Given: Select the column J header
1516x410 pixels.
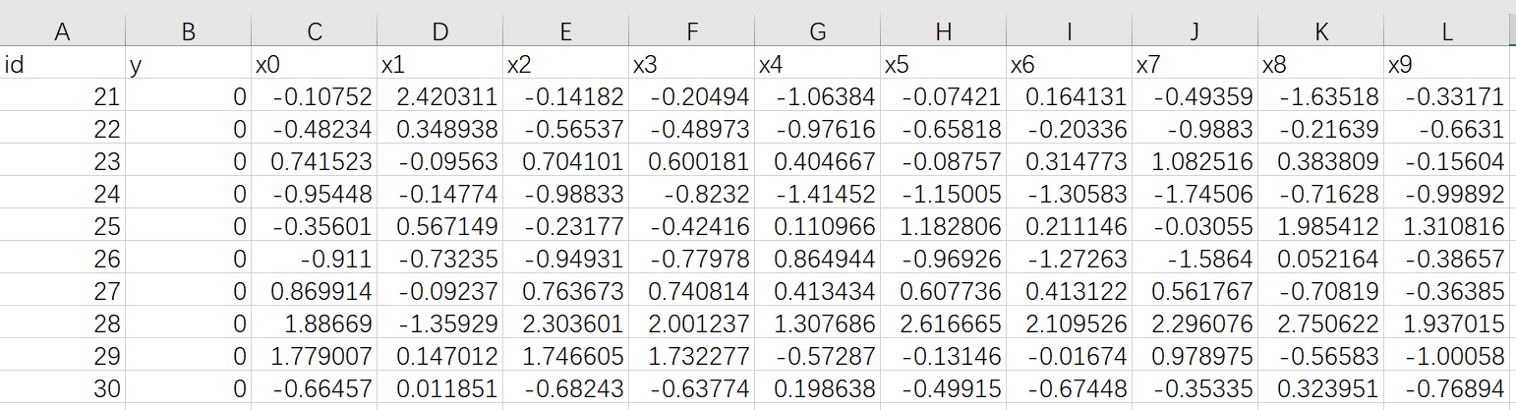Looking at the screenshot, I should pyautogui.click(x=1194, y=32).
